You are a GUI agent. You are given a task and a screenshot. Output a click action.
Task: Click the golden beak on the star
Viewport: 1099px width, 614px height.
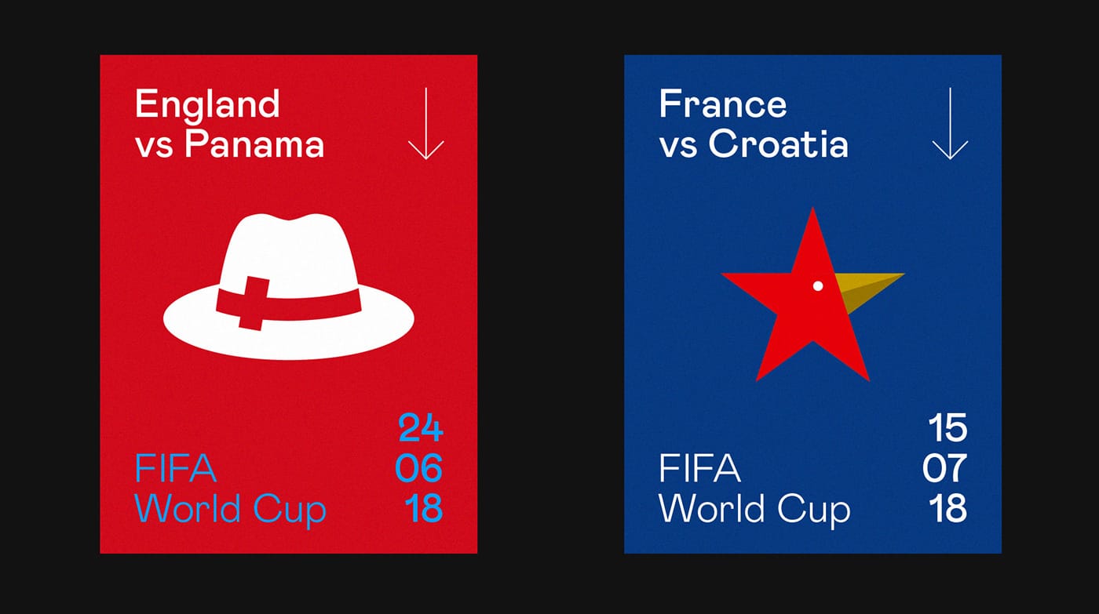[867, 285]
